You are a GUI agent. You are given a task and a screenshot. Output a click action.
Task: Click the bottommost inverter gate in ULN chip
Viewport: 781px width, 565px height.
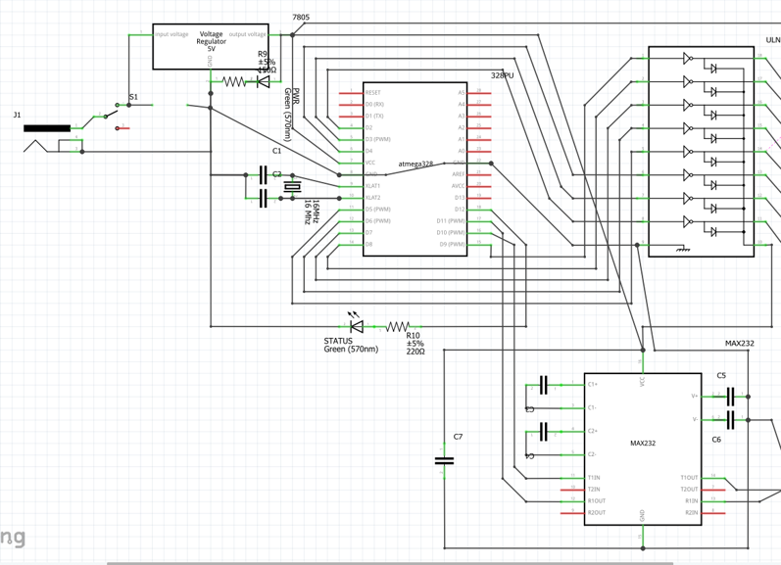688,221
